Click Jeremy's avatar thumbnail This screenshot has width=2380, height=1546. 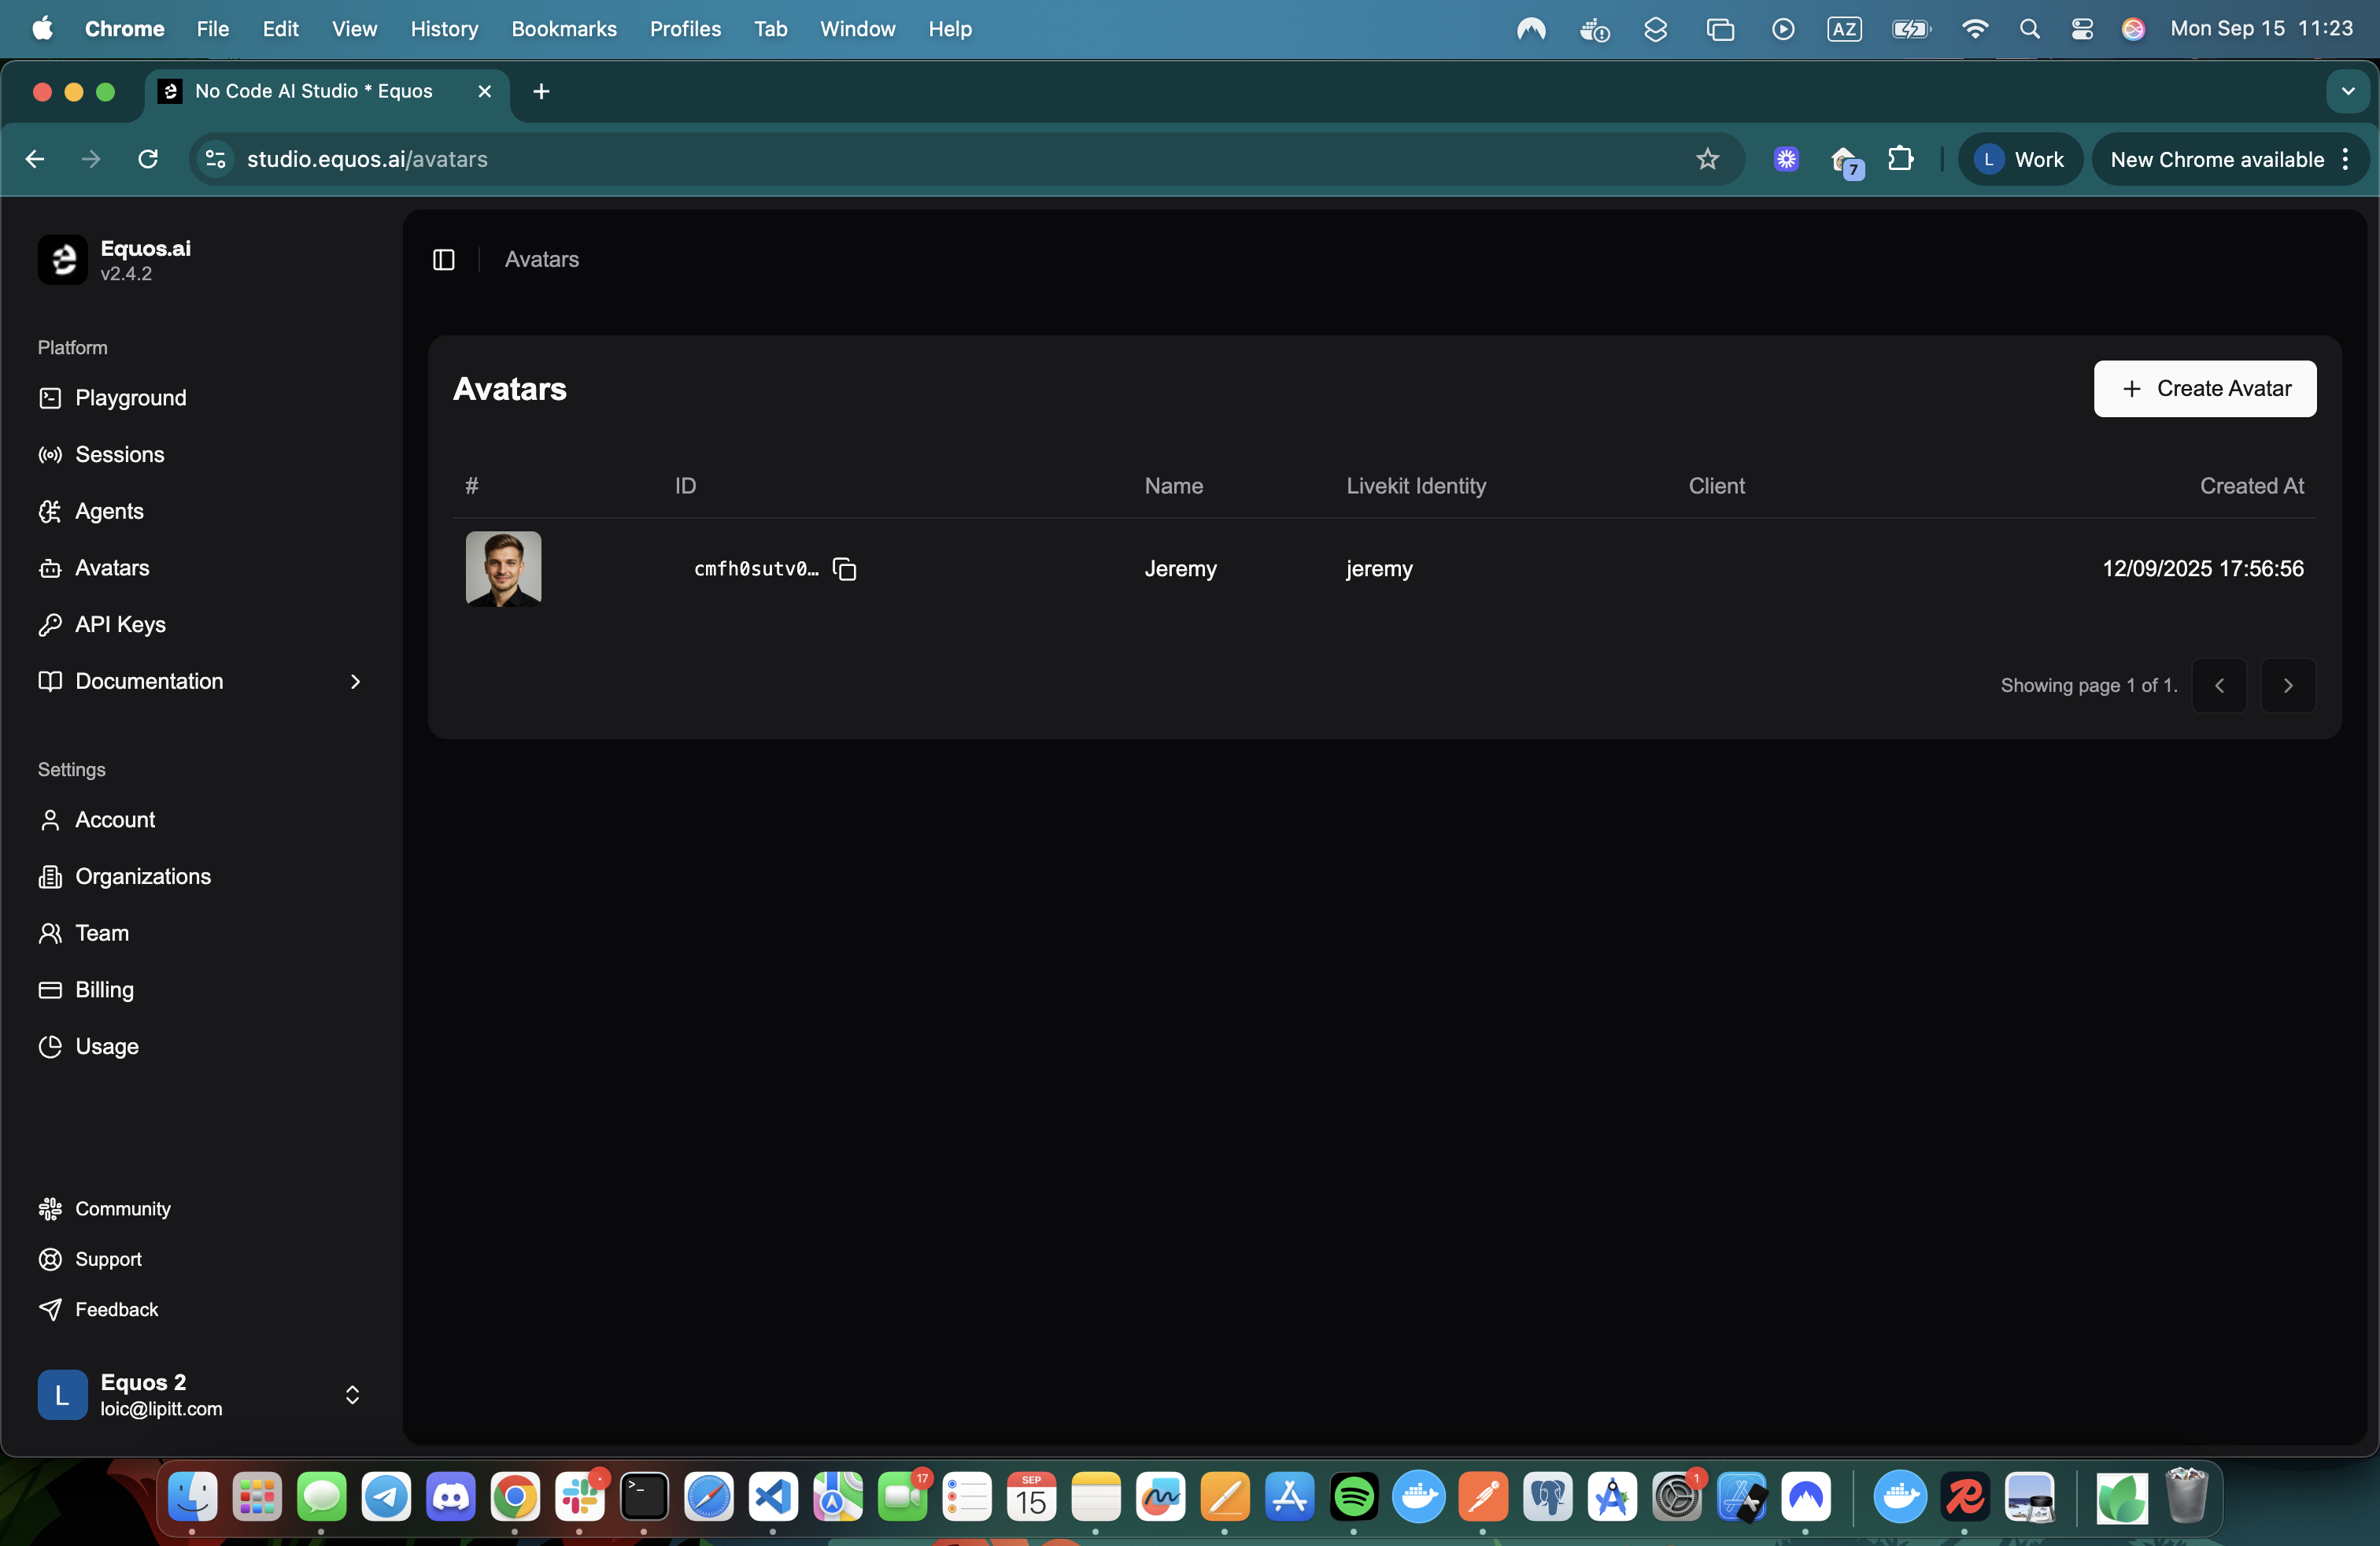click(503, 569)
